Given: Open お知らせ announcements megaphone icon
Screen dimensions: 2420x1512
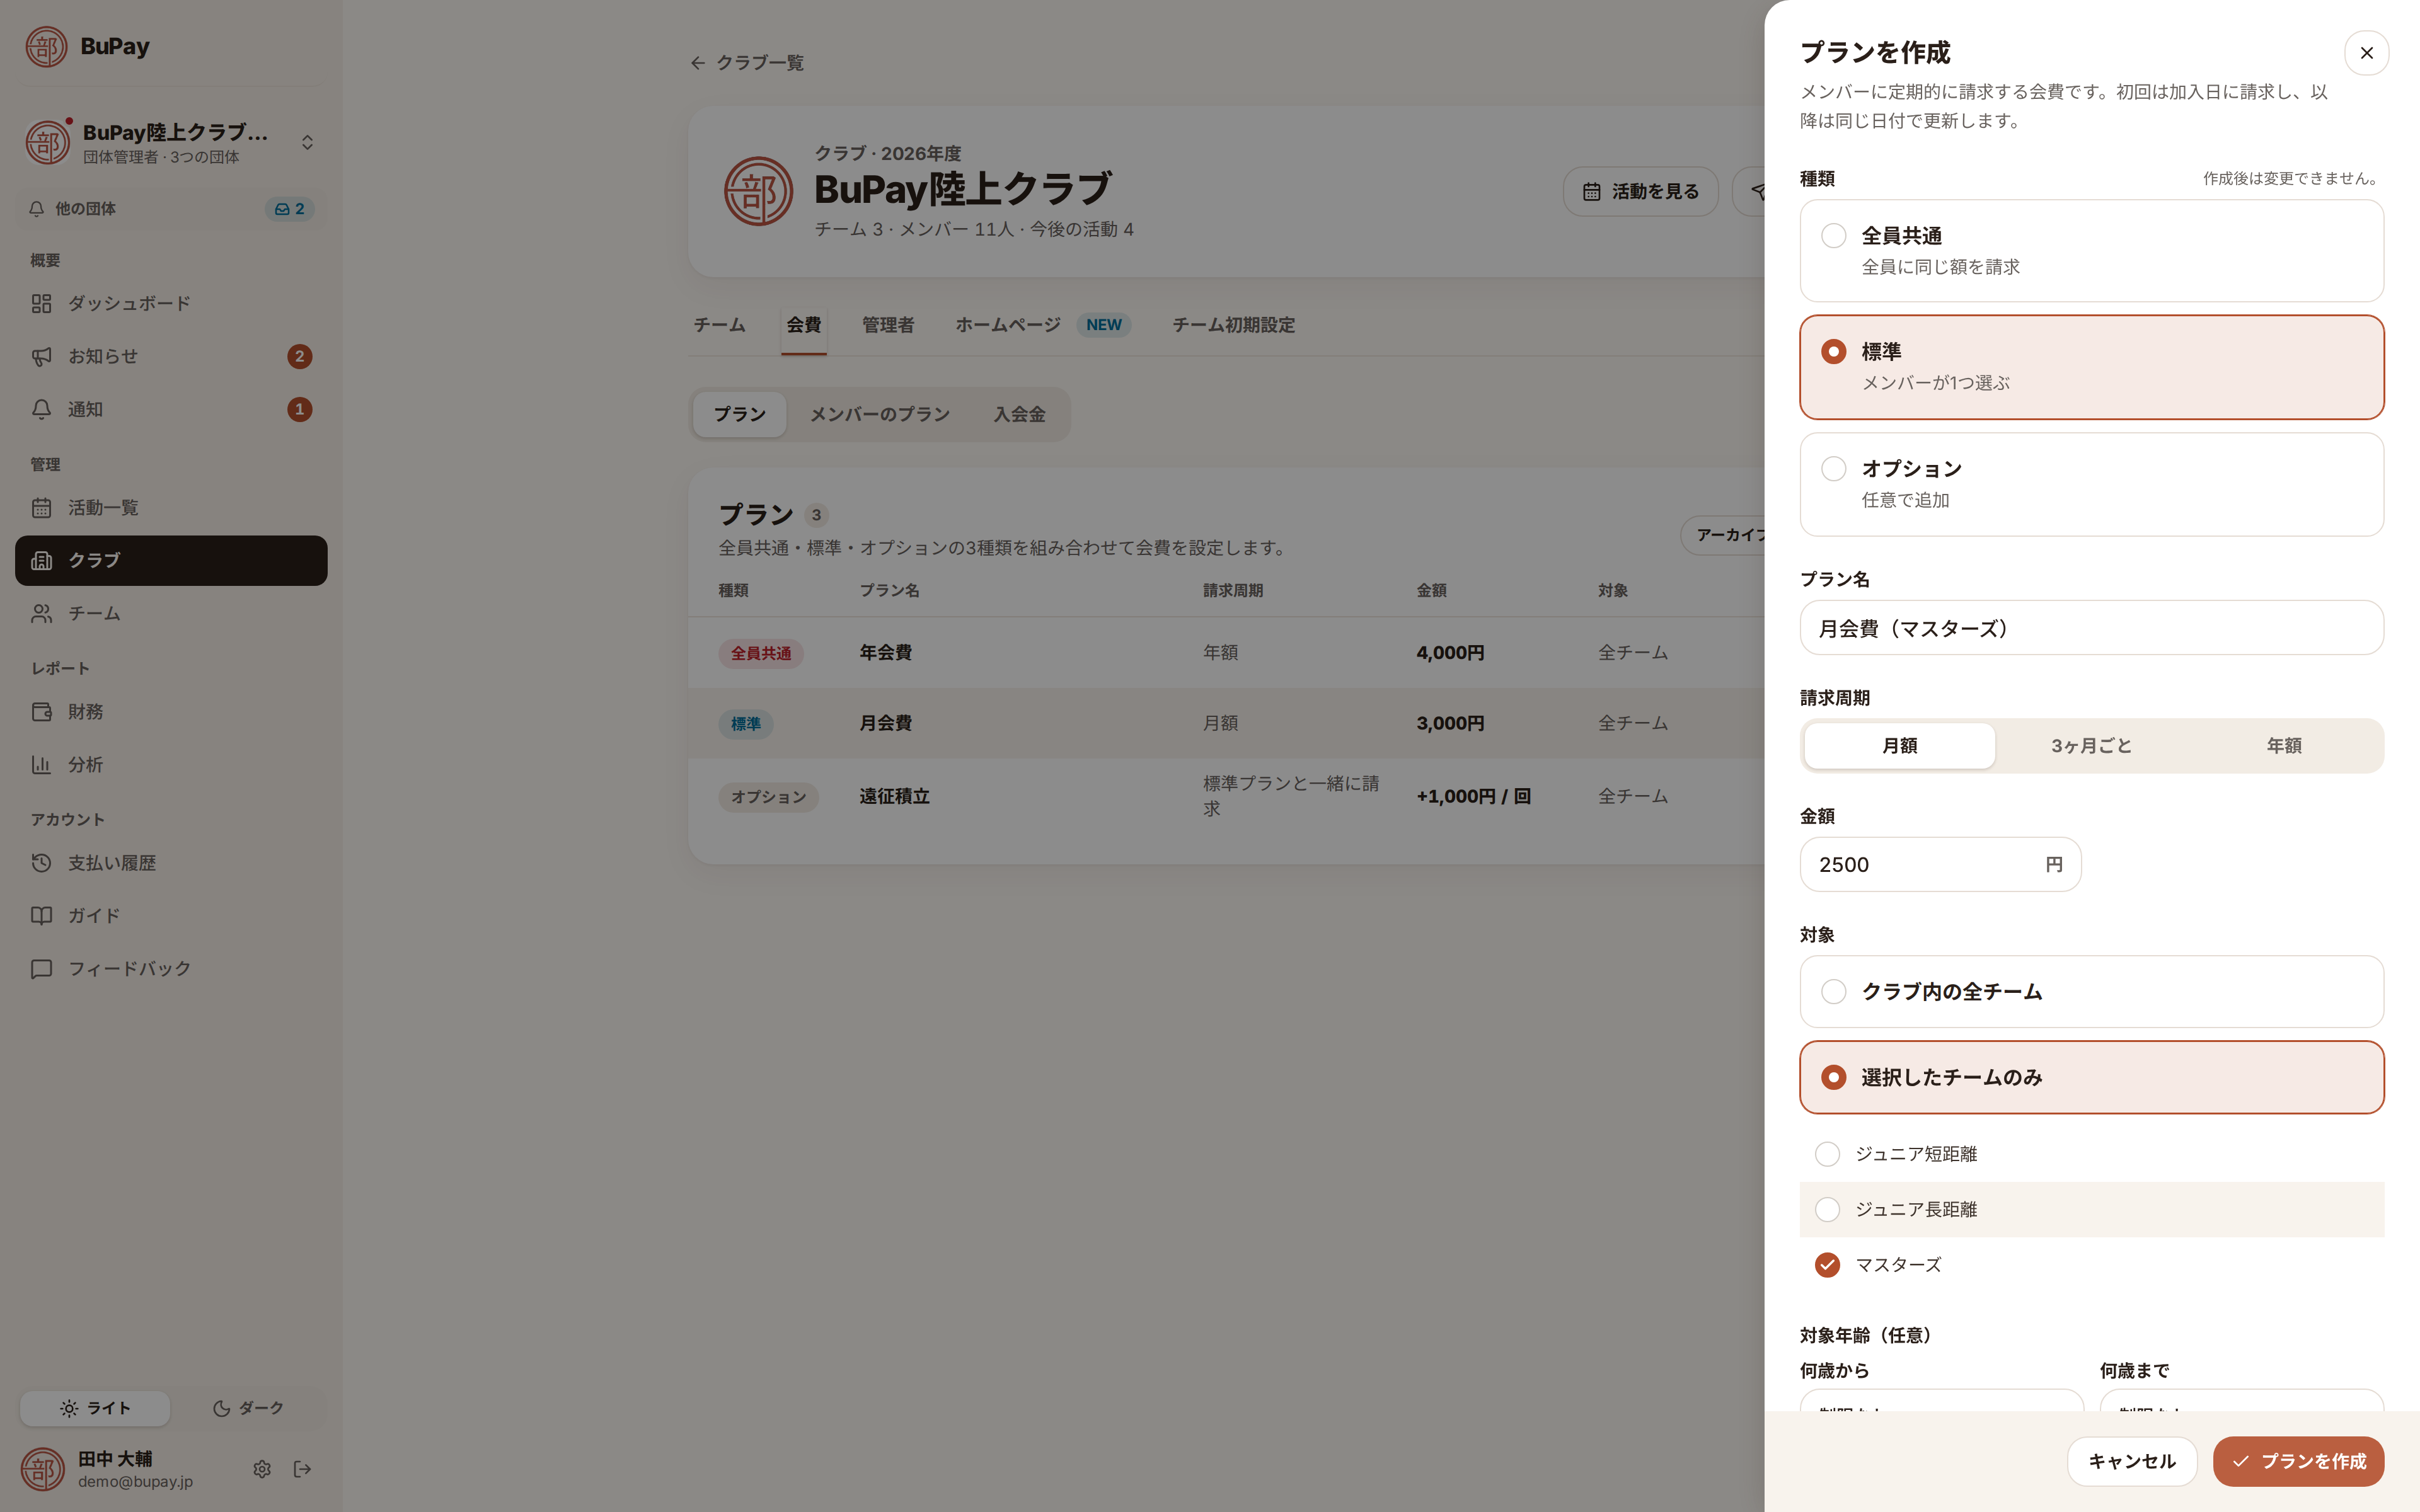Looking at the screenshot, I should (41, 356).
